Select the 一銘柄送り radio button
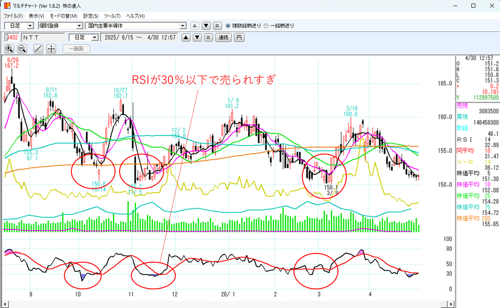The image size is (500, 308). coord(266,25)
